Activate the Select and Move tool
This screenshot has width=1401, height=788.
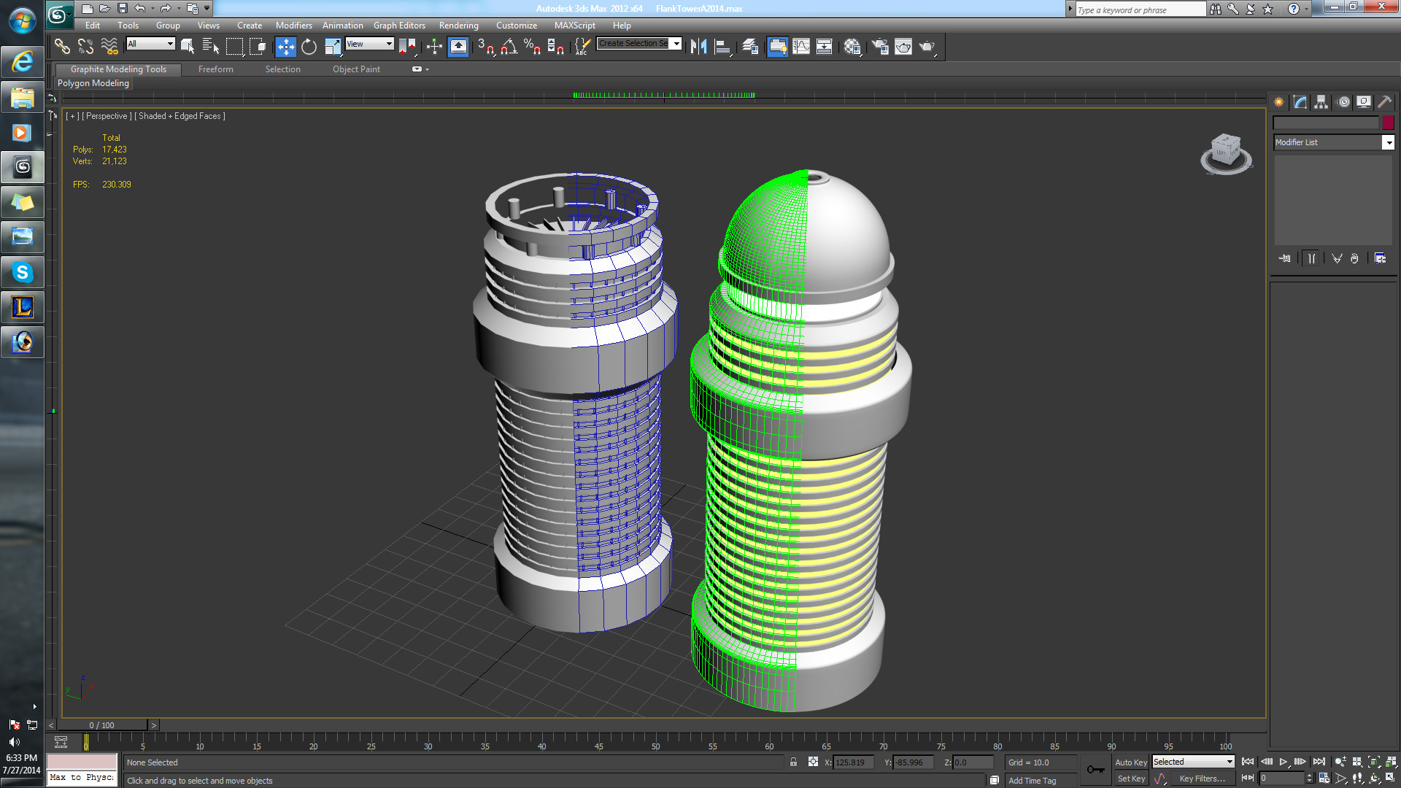[286, 47]
